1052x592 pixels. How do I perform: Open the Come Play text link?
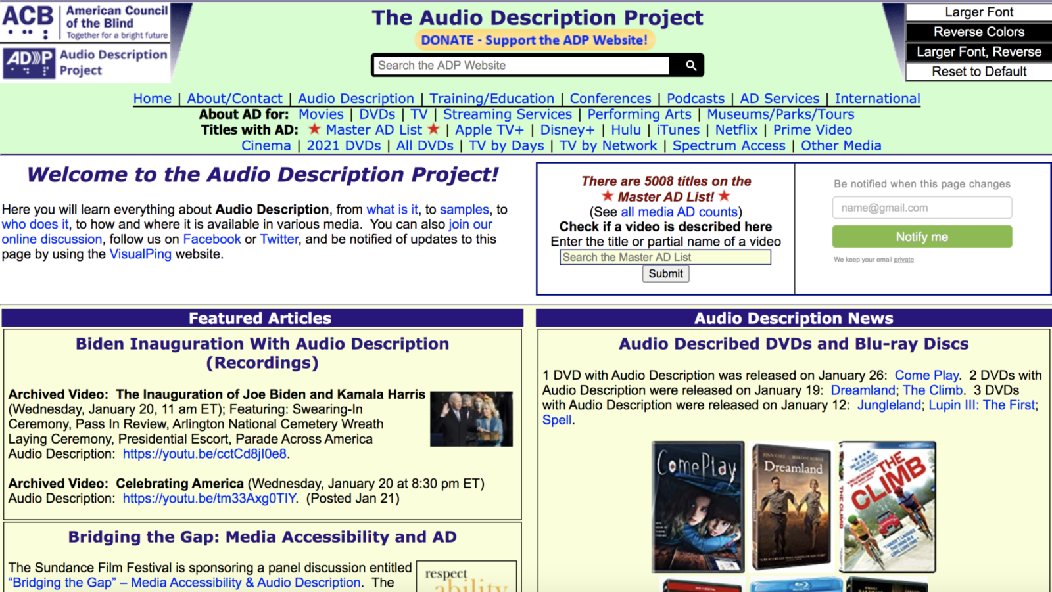coord(926,375)
